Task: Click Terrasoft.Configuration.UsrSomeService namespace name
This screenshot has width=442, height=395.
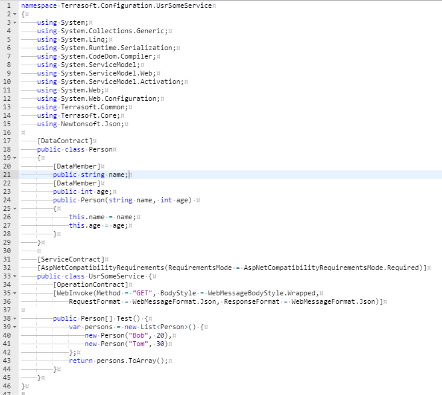Action: point(136,5)
